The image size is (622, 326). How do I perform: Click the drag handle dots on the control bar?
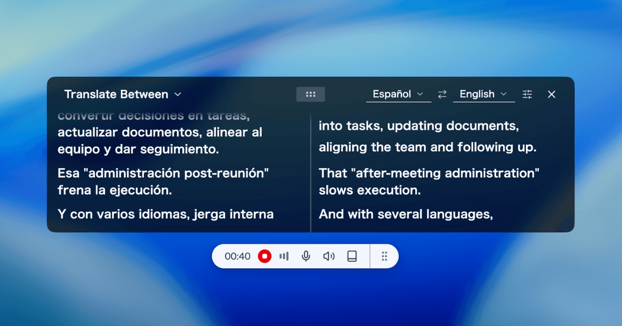point(384,256)
